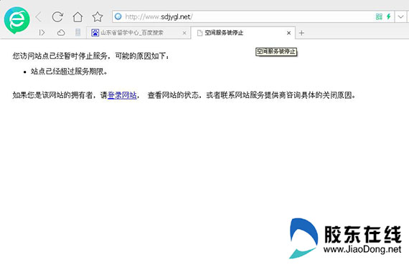Image resolution: width=409 pixels, height=272 pixels.
Task: Bookmark page with the star icon
Action: (98, 17)
